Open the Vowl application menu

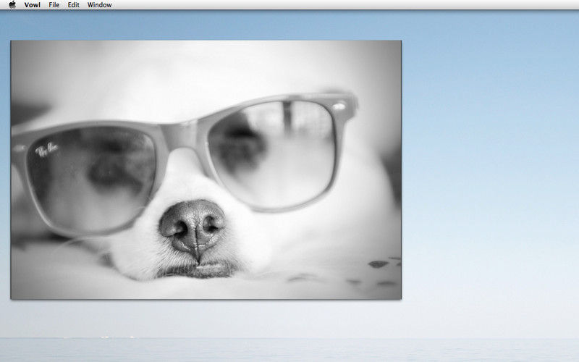tap(32, 4)
